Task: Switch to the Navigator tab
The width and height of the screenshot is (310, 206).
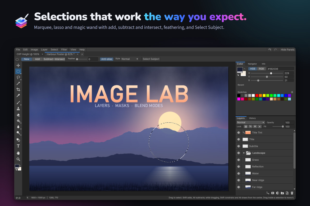Action: pos(252,64)
